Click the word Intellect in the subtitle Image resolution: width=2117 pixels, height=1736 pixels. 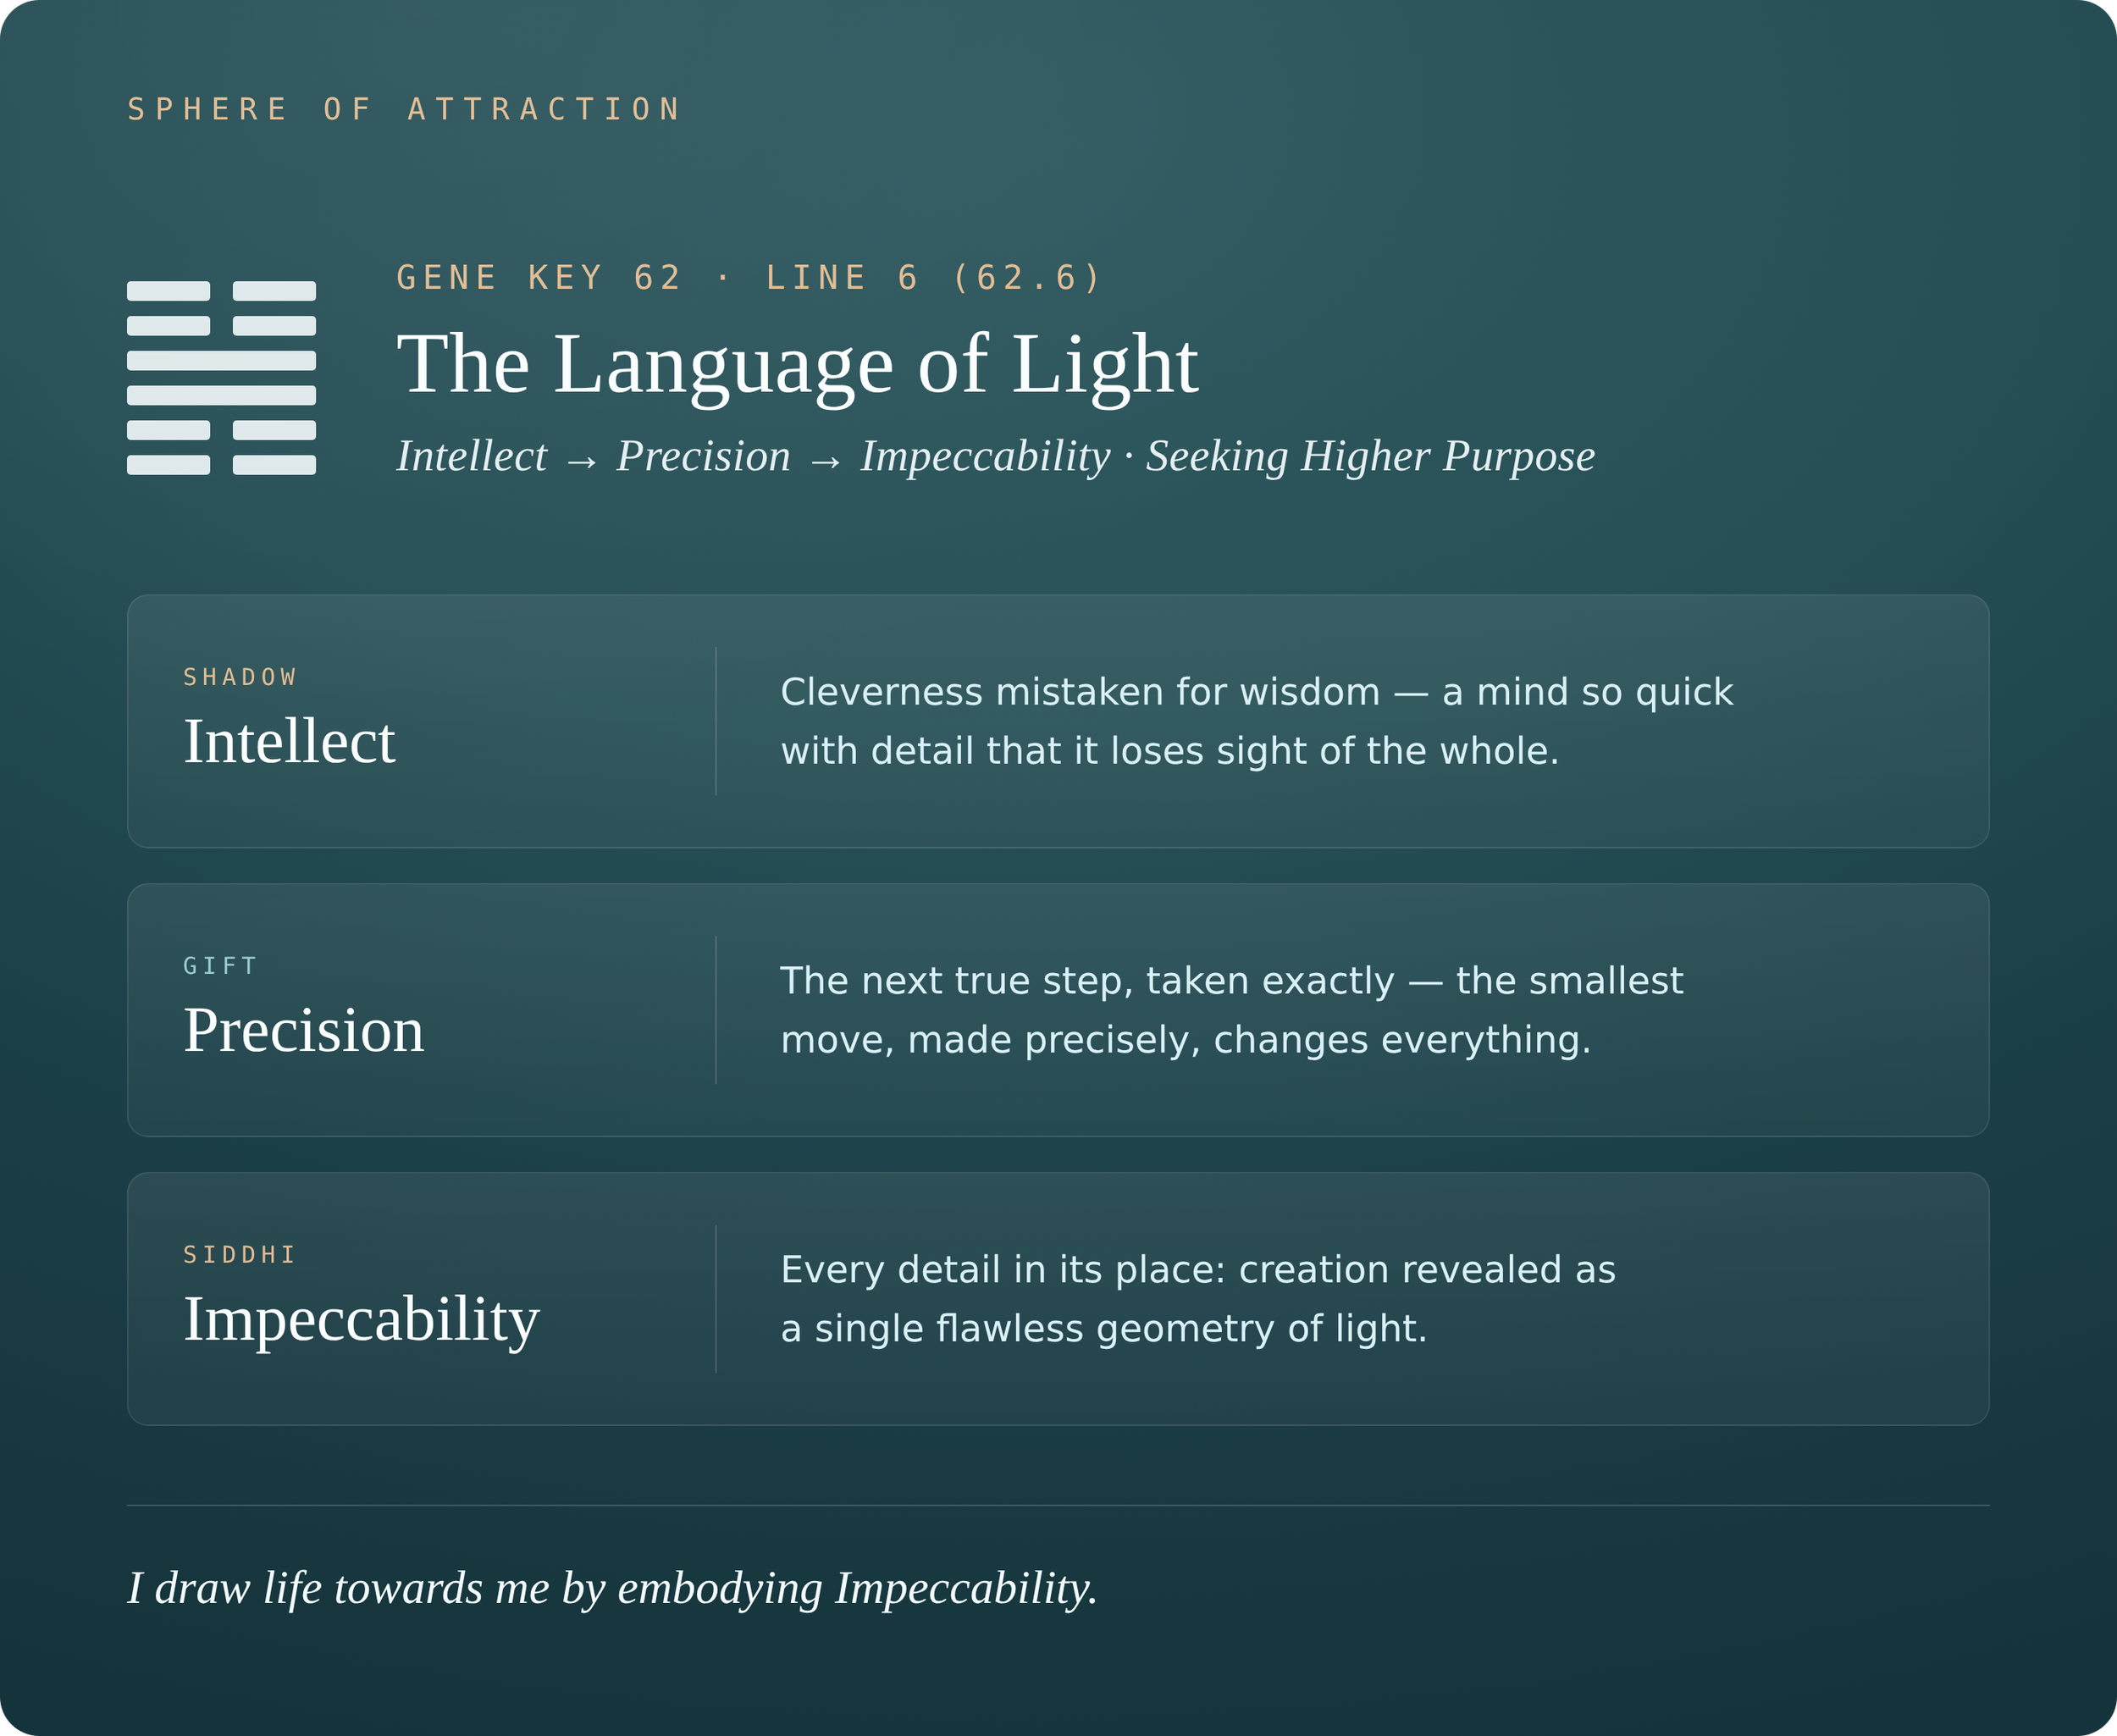(x=472, y=456)
